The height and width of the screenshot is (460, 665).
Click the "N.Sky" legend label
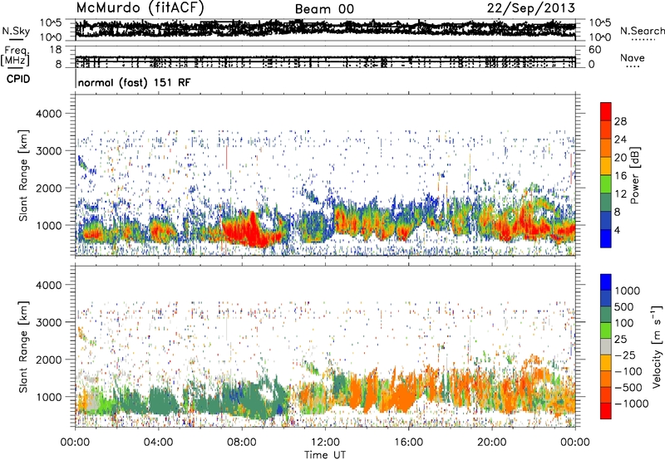tap(16, 31)
